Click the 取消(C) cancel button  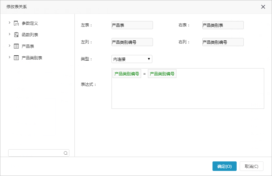252,166
